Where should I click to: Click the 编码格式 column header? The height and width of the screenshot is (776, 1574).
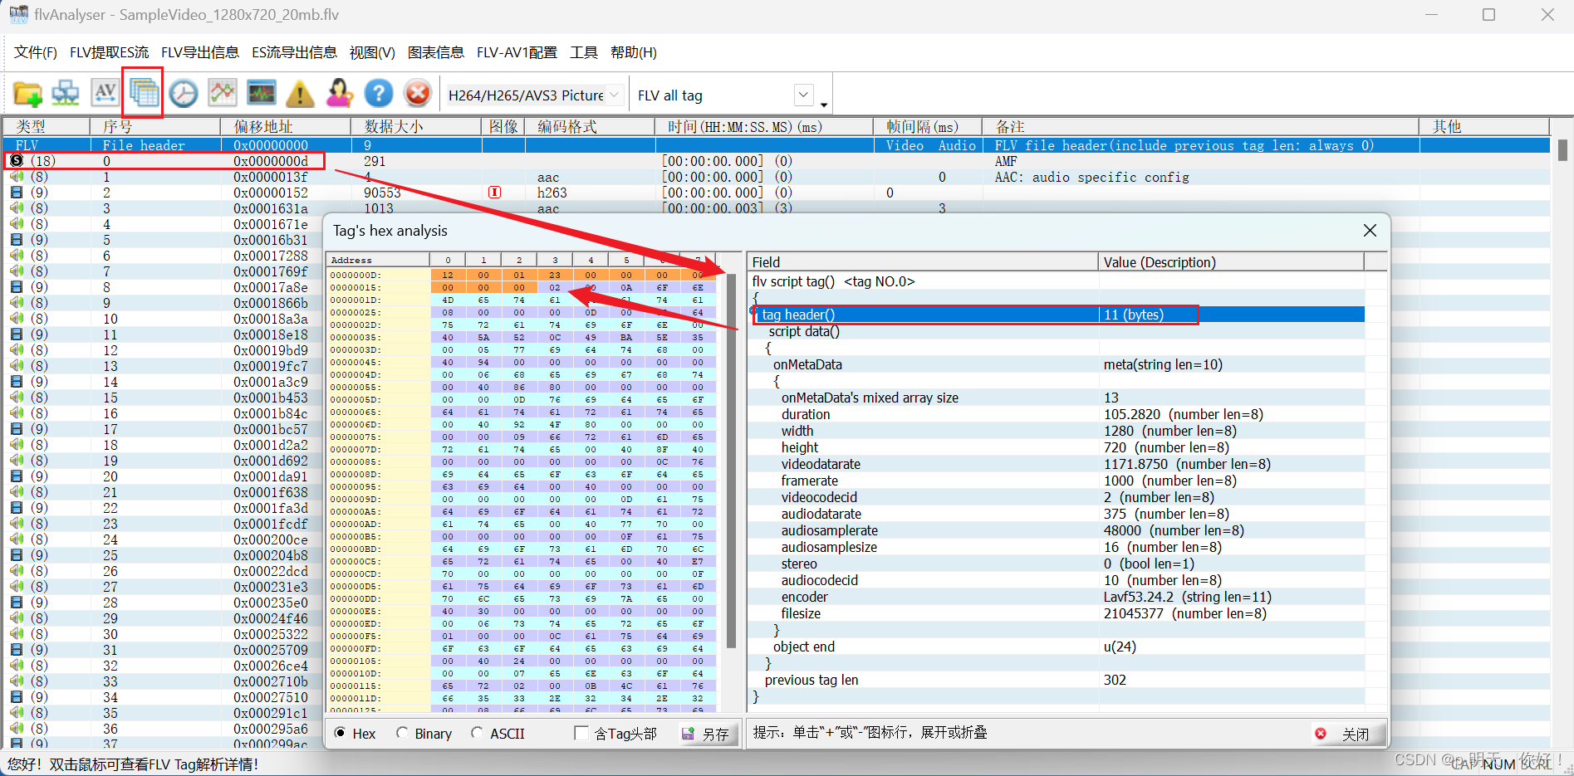590,126
